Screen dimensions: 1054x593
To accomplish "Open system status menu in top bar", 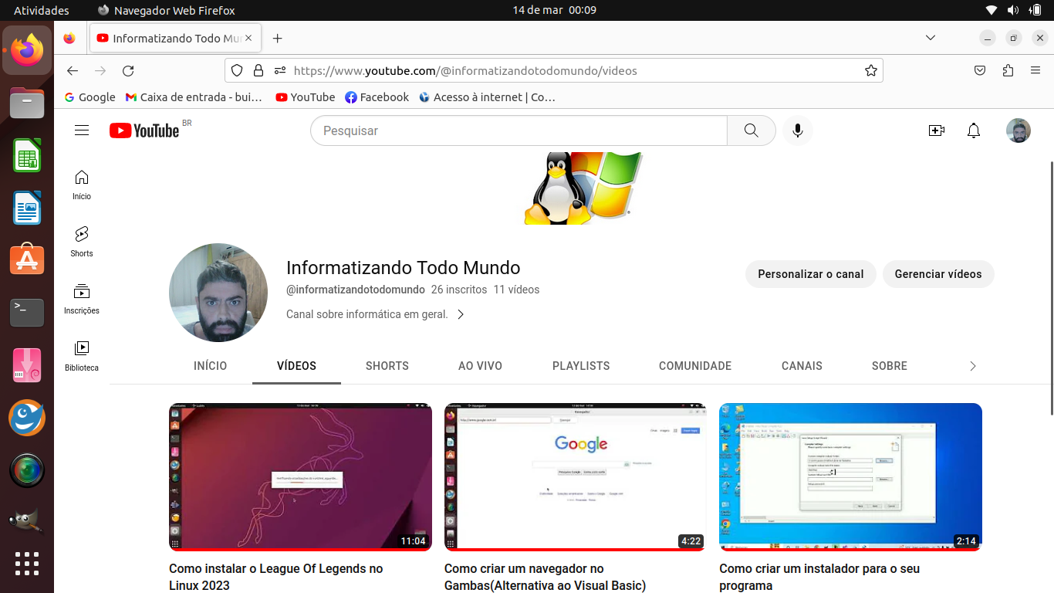I will pos(1014,10).
